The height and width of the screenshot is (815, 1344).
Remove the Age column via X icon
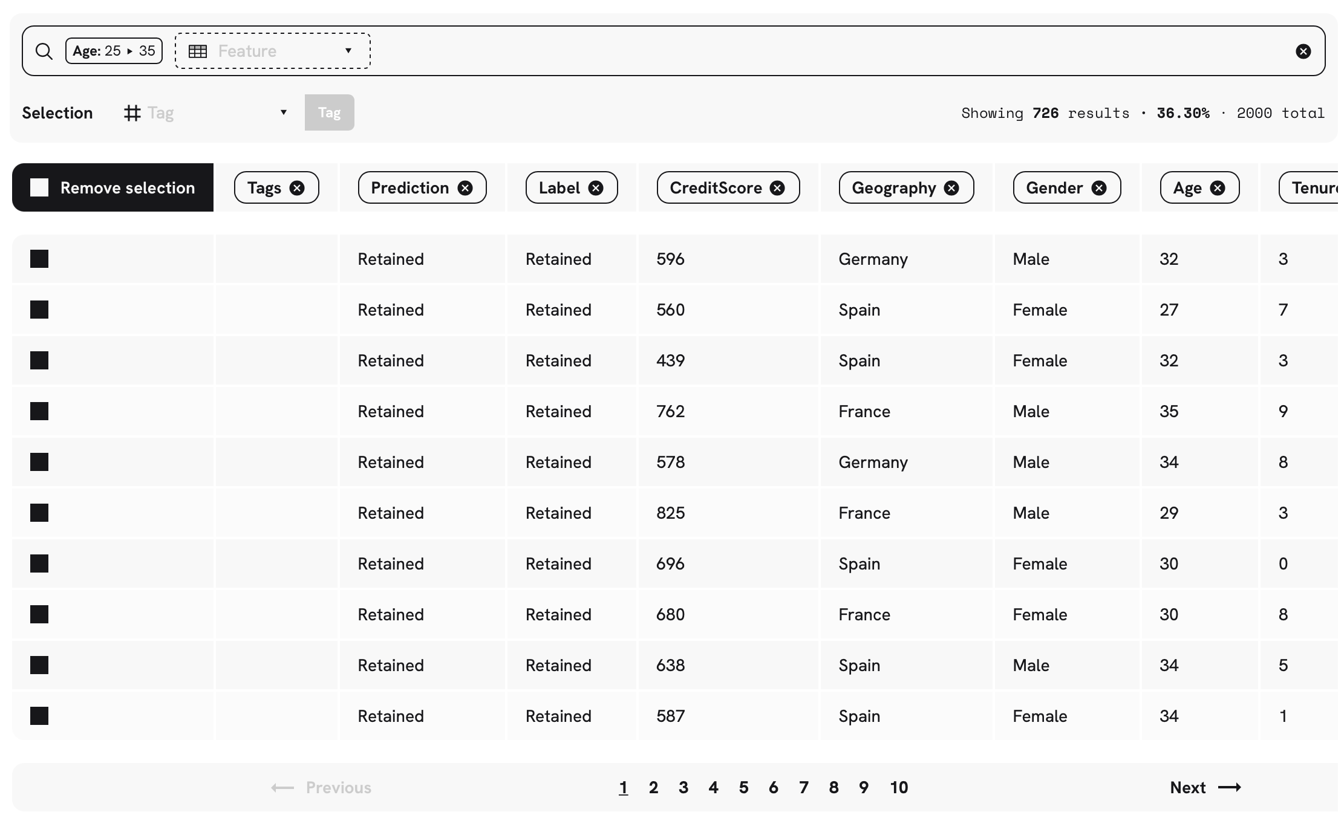click(1218, 188)
